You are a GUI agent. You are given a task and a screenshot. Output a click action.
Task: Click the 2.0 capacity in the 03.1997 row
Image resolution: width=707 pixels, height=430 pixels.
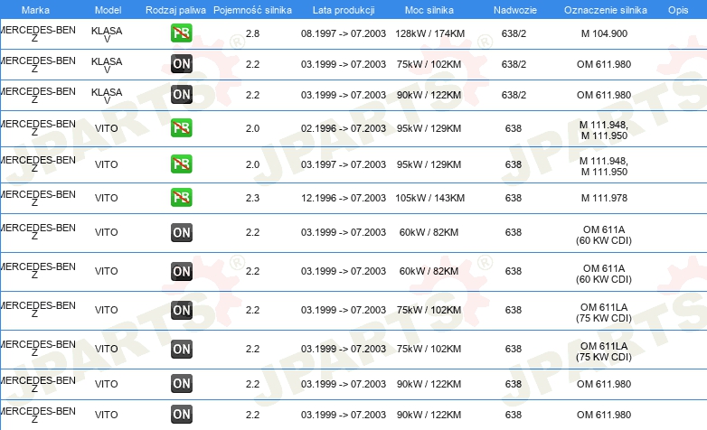[x=252, y=164]
